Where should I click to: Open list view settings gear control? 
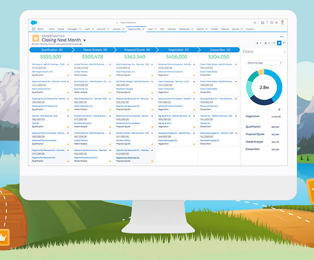pos(258,43)
